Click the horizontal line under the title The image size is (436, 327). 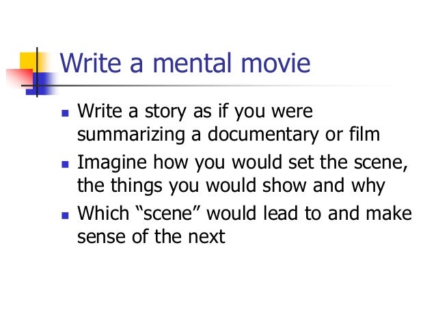(x=205, y=85)
